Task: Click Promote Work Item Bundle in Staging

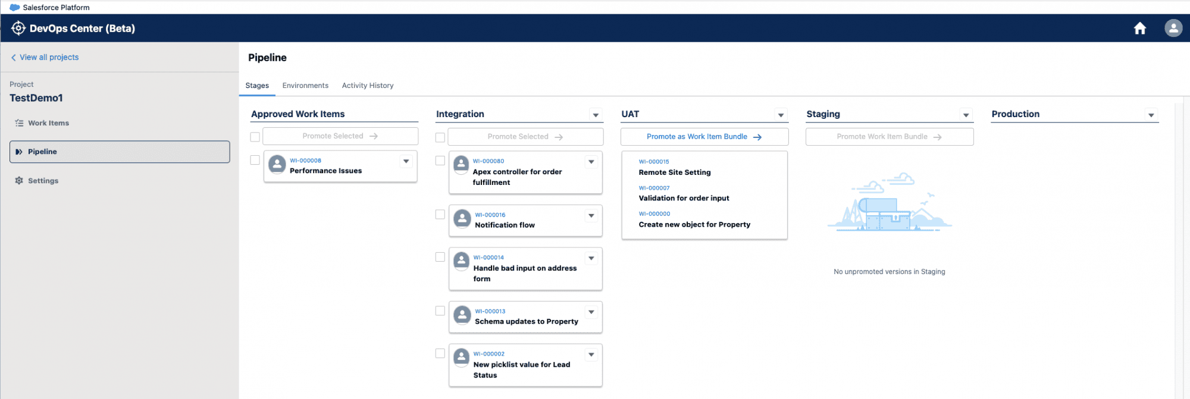Action: click(x=890, y=137)
